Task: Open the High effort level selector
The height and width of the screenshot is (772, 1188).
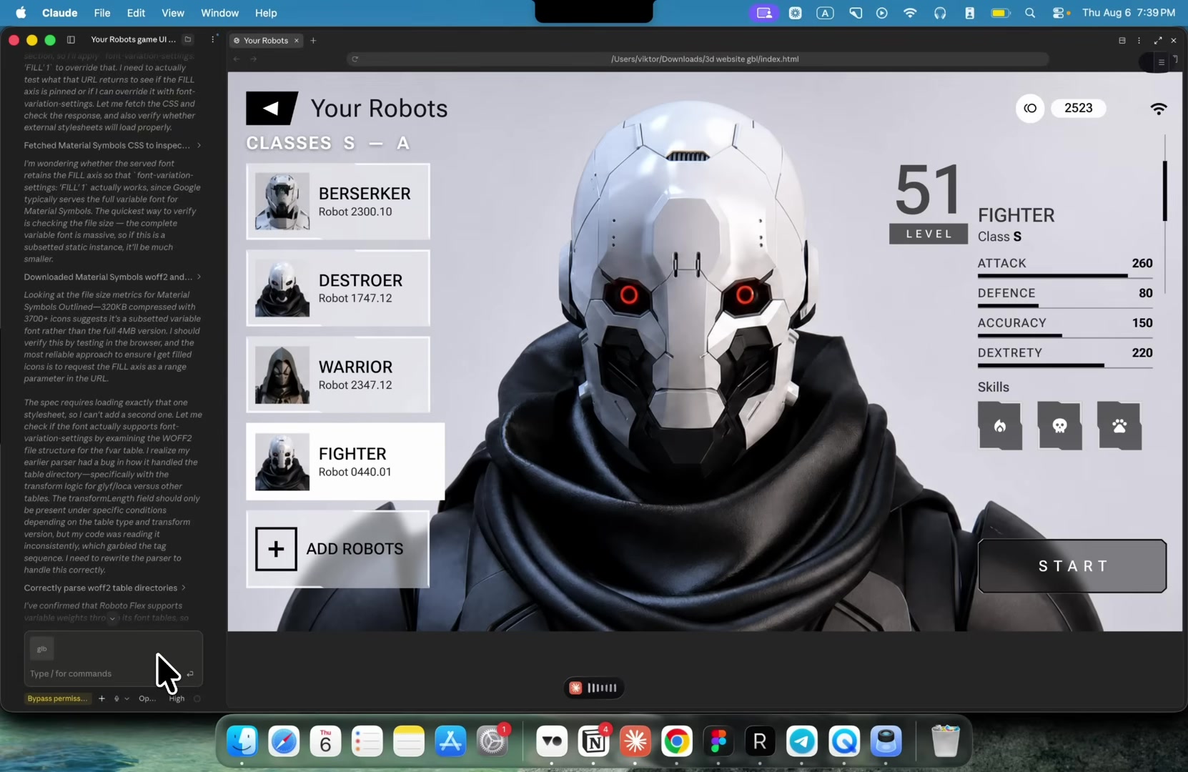Action: pos(177,698)
